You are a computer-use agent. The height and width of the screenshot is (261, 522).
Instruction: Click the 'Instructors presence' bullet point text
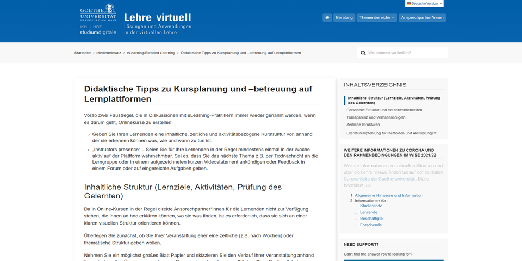click(x=205, y=159)
